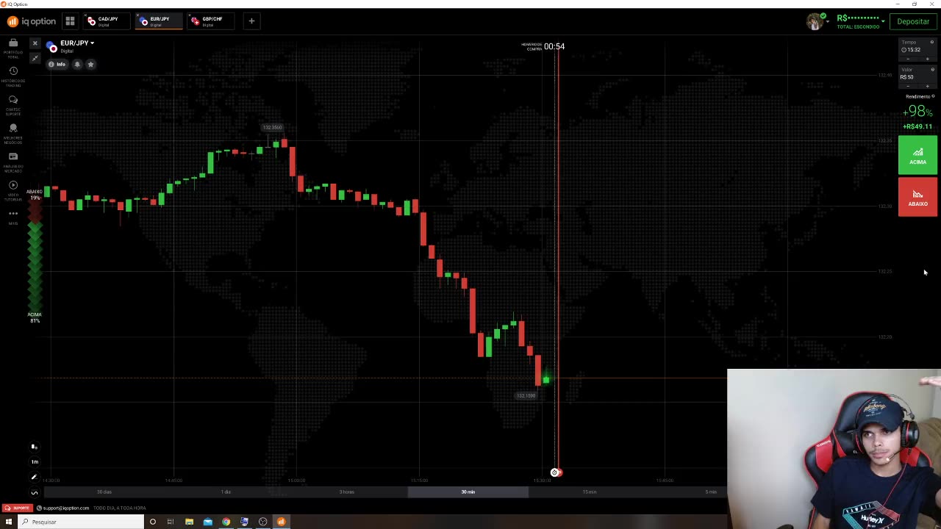Open the user profile avatar

click(814, 21)
